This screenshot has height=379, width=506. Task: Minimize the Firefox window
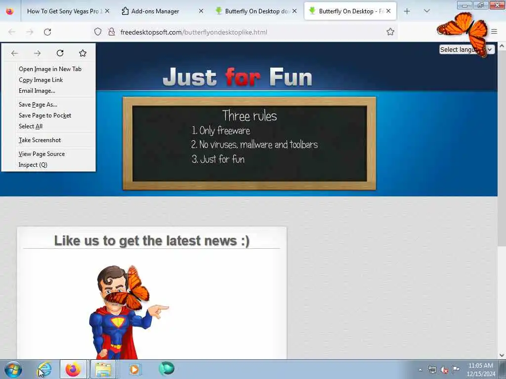(x=464, y=5)
